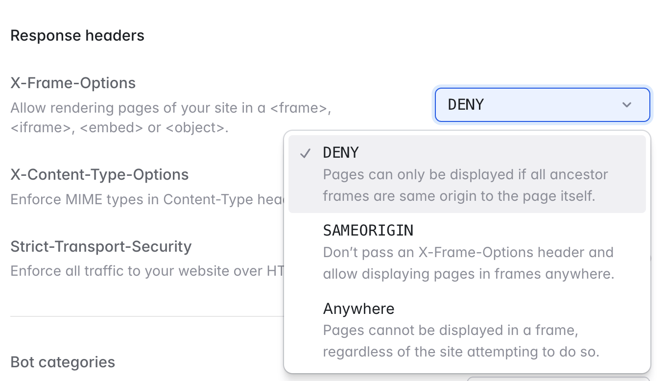Click the selected DENY value text in the combo box
Screen dimensions: 667x381
coord(466,104)
